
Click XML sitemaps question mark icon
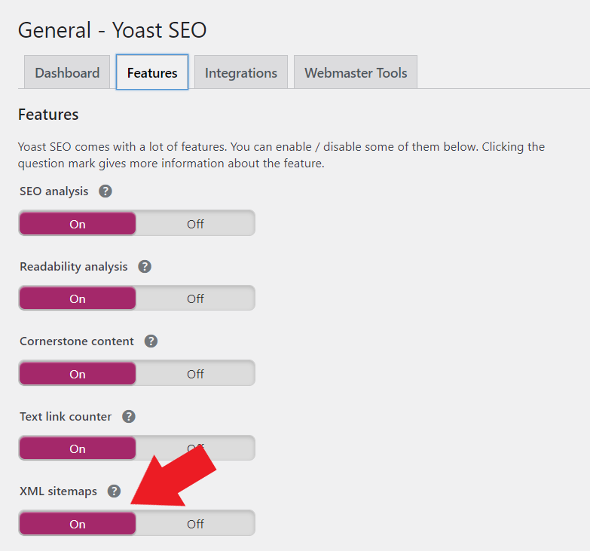click(x=114, y=491)
